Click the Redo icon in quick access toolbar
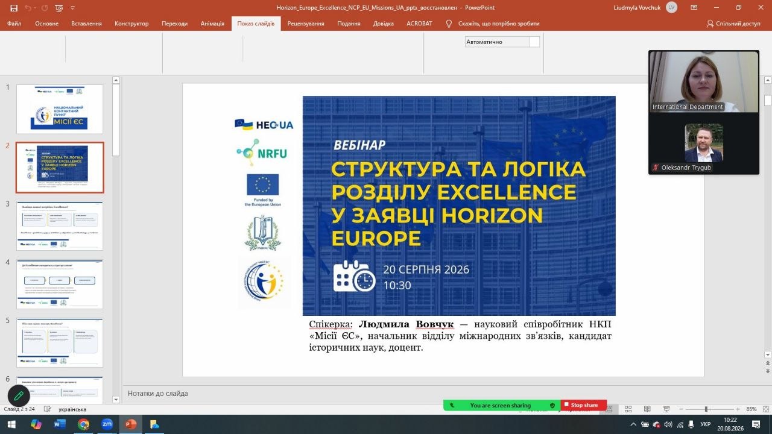This screenshot has height=434, width=772. [44, 8]
